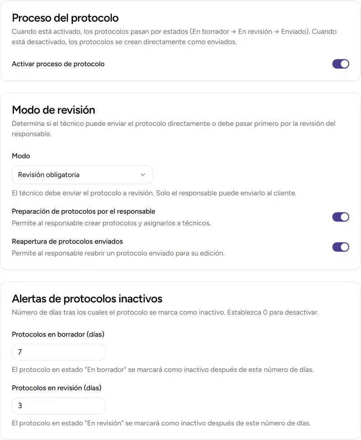The height and width of the screenshot is (440, 361).
Task: Click the "Protocolos en revisión (días)" input showing 3
Action: point(58,406)
